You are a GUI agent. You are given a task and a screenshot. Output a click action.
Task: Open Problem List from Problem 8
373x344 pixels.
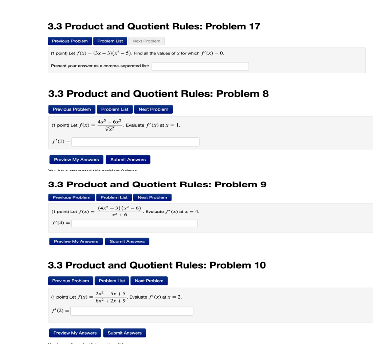coord(114,109)
